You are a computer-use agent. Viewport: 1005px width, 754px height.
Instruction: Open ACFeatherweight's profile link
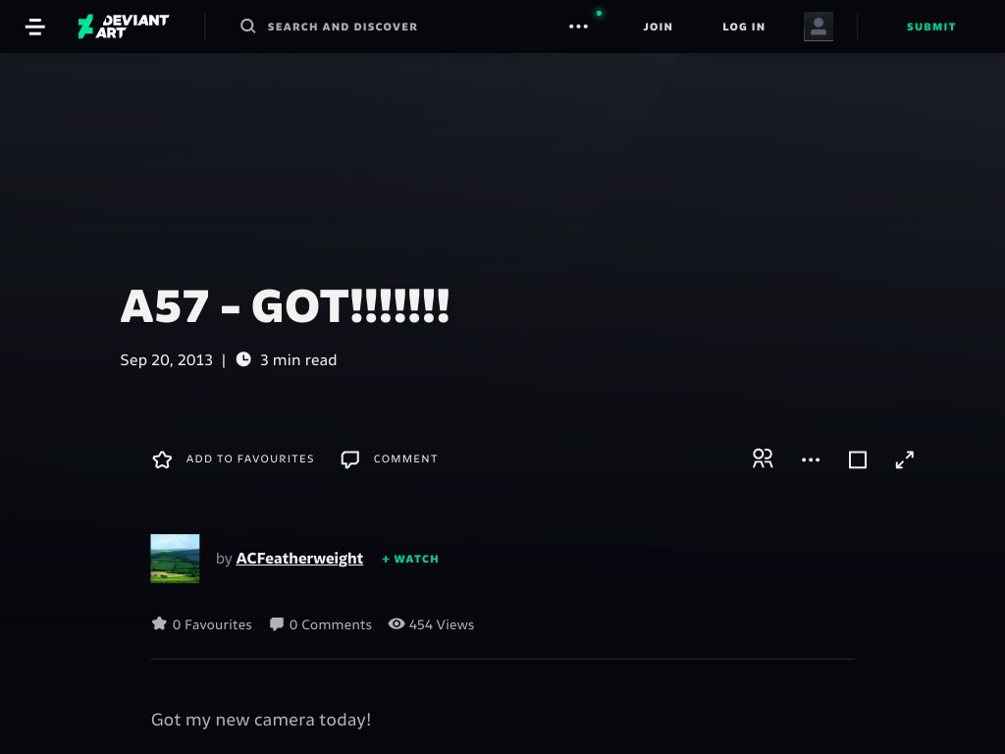pyautogui.click(x=299, y=559)
